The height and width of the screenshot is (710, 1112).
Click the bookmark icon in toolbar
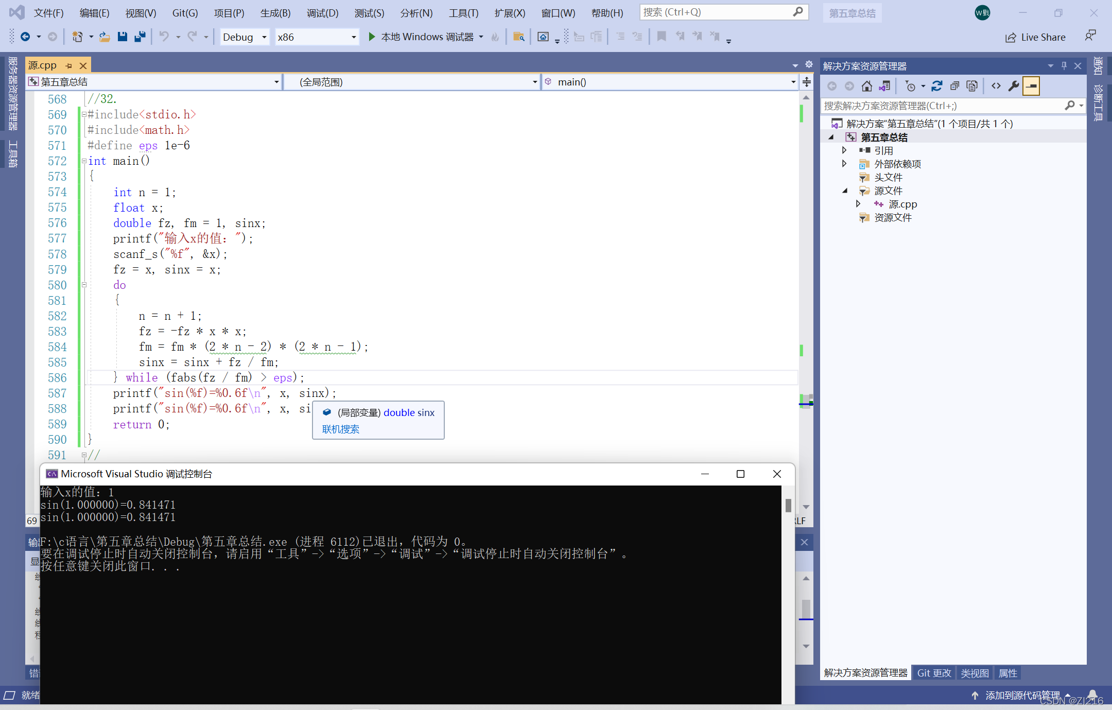pyautogui.click(x=662, y=37)
